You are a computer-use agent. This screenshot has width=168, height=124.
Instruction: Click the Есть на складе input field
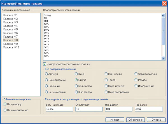pos(59,109)
